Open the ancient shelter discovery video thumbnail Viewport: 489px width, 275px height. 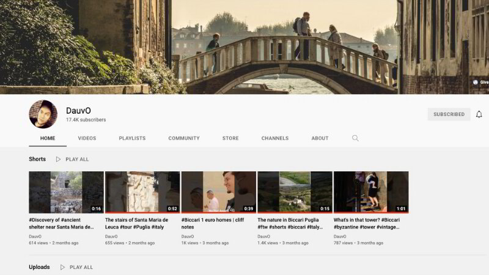click(x=66, y=192)
